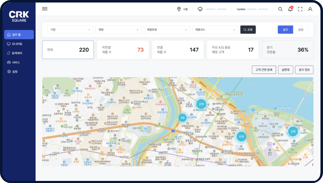
Task: Switch to the 일당 toggle option
Action: [301, 30]
